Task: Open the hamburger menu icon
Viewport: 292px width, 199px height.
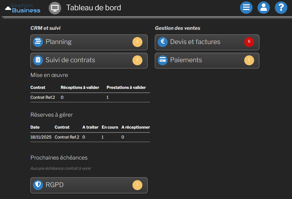Action: [x=246, y=8]
